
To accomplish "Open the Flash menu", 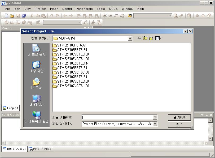I will pyautogui.click(x=54, y=9).
